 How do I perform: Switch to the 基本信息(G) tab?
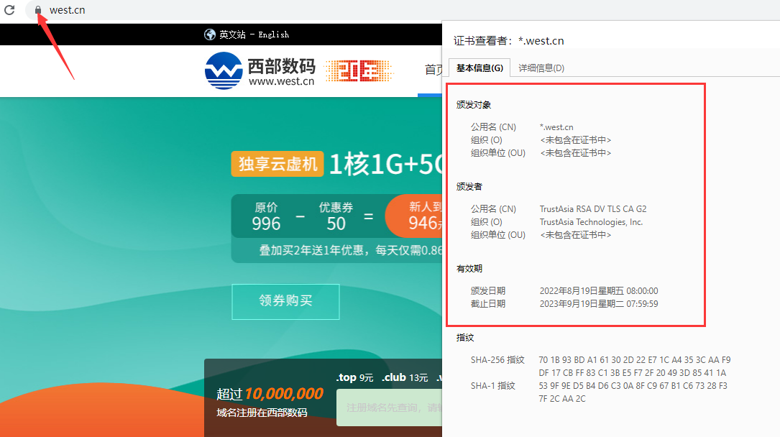(480, 68)
